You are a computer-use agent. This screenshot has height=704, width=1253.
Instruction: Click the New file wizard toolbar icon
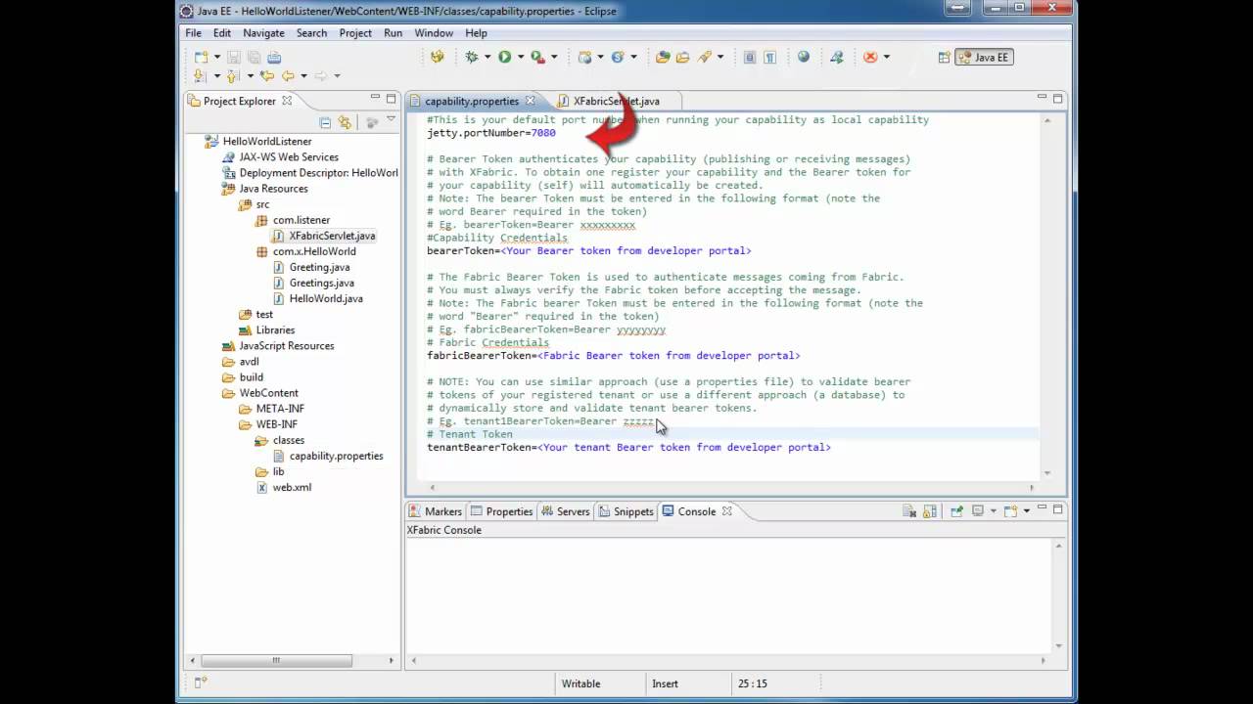201,57
